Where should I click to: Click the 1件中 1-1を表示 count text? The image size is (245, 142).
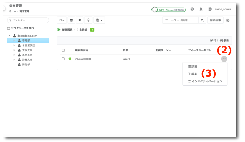point(219,41)
